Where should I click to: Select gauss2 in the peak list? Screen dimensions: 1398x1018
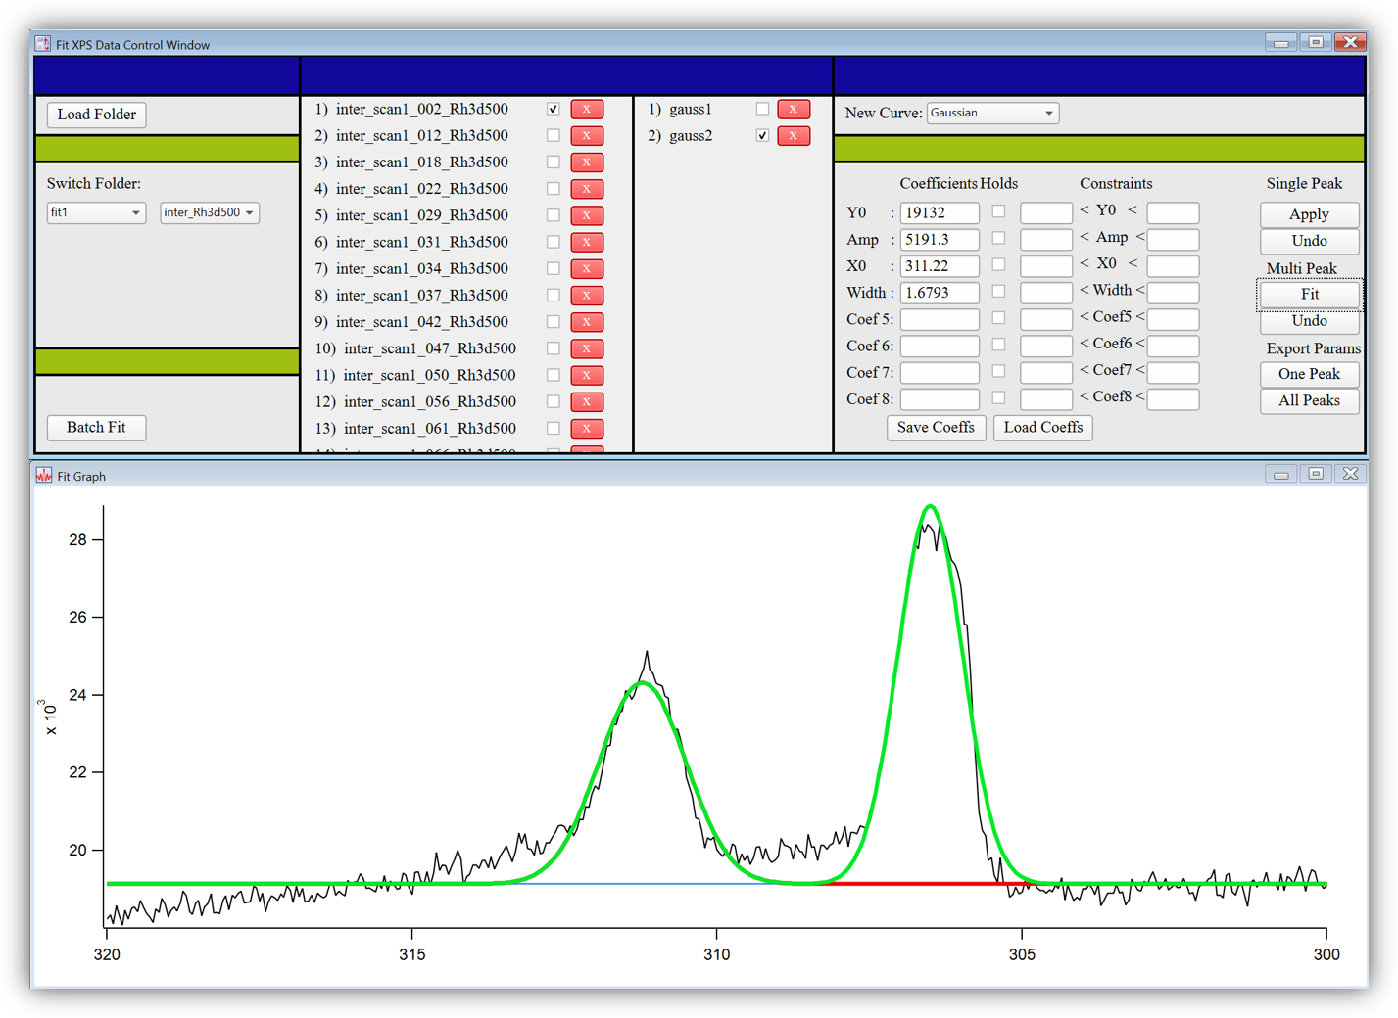tap(691, 135)
